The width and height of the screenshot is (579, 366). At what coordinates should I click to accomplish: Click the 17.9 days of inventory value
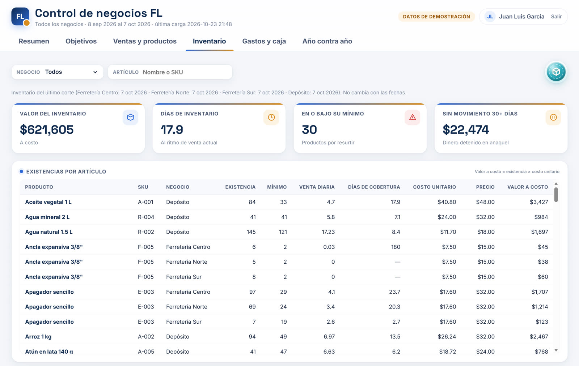pyautogui.click(x=172, y=129)
